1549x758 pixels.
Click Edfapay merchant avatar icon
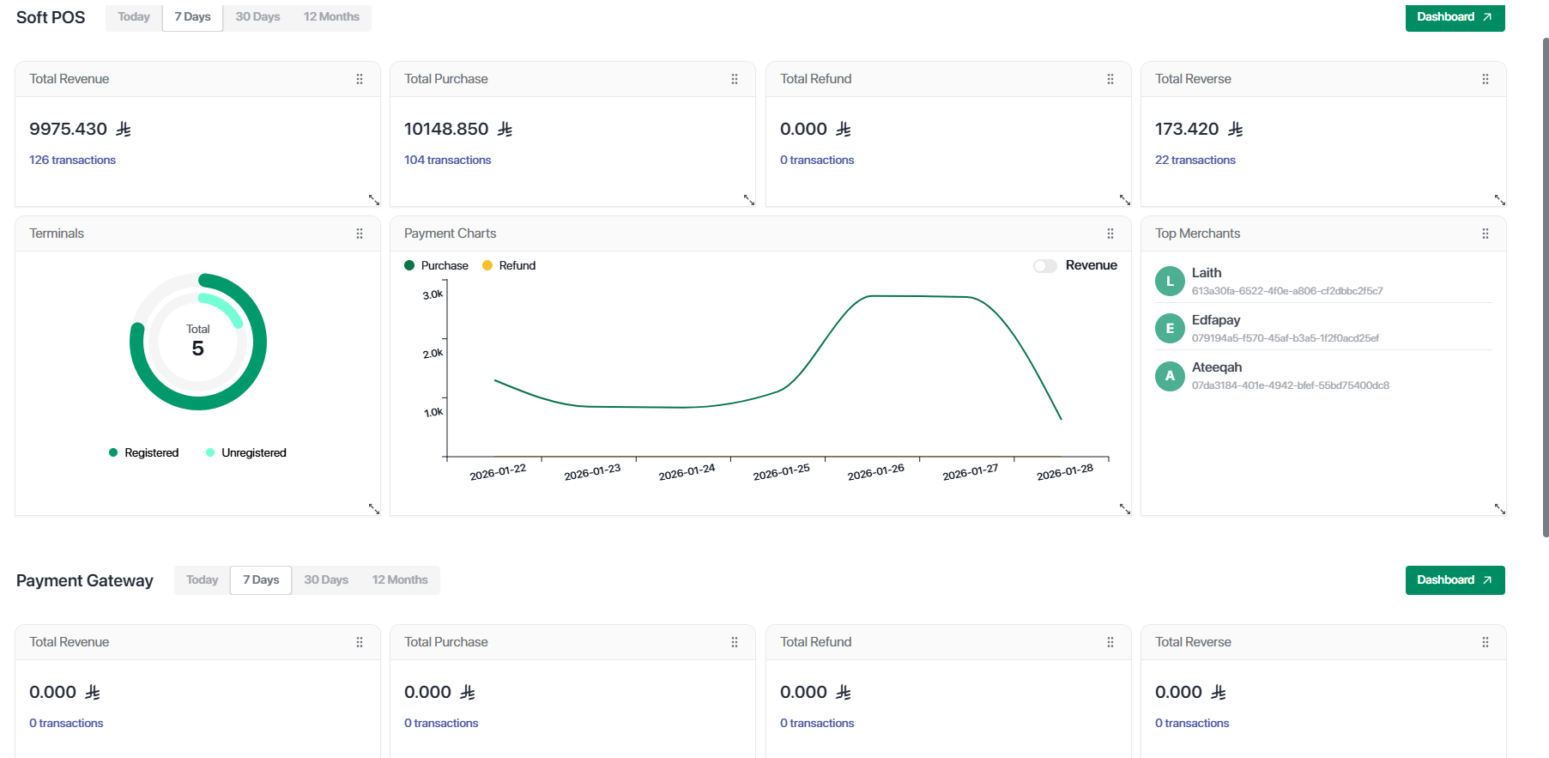click(1170, 329)
